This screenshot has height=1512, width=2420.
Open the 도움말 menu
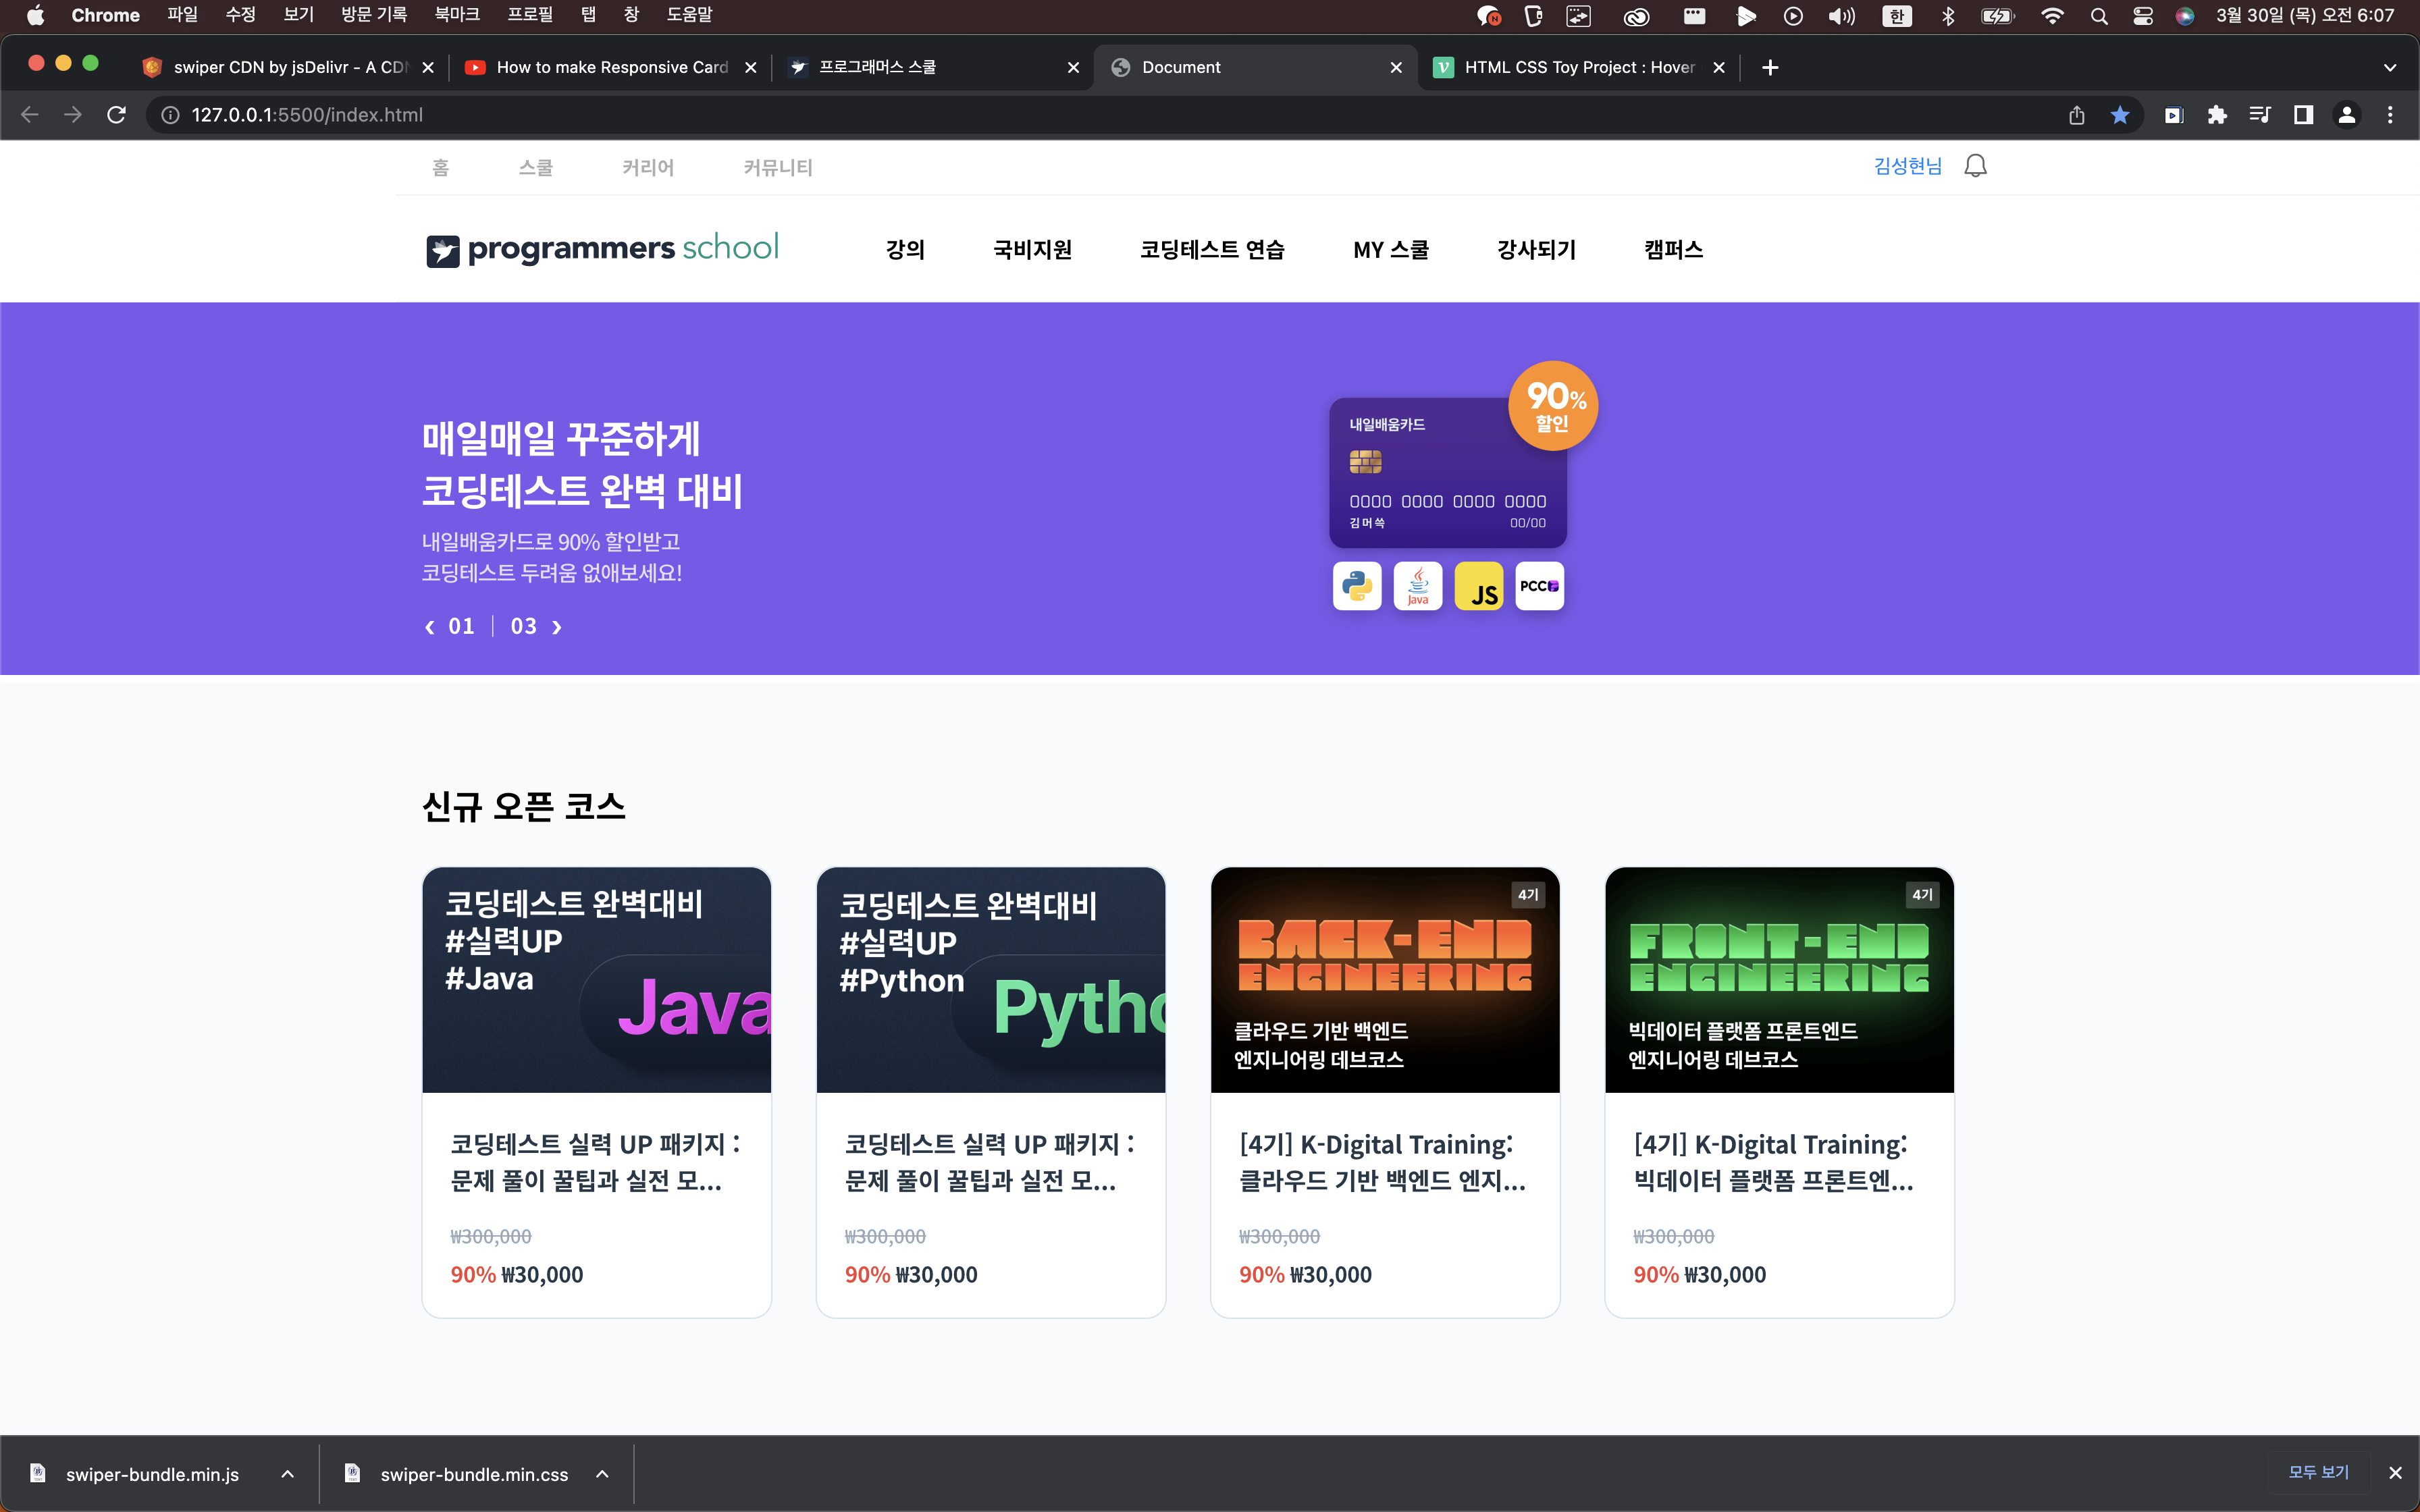pyautogui.click(x=689, y=15)
